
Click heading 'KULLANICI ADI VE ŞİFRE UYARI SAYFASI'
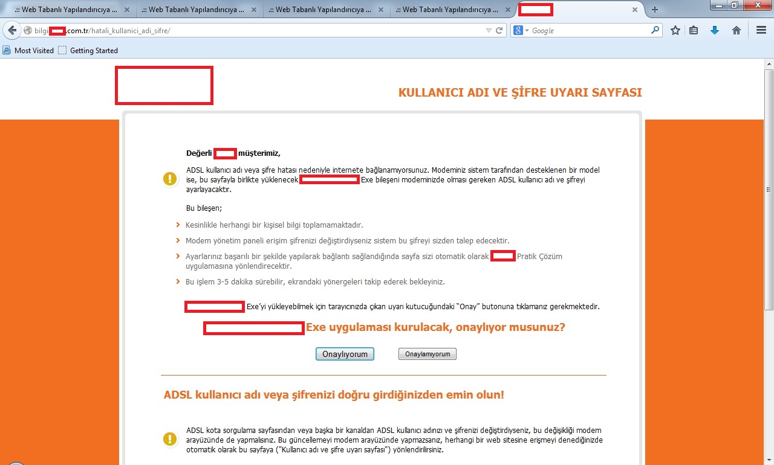[520, 92]
